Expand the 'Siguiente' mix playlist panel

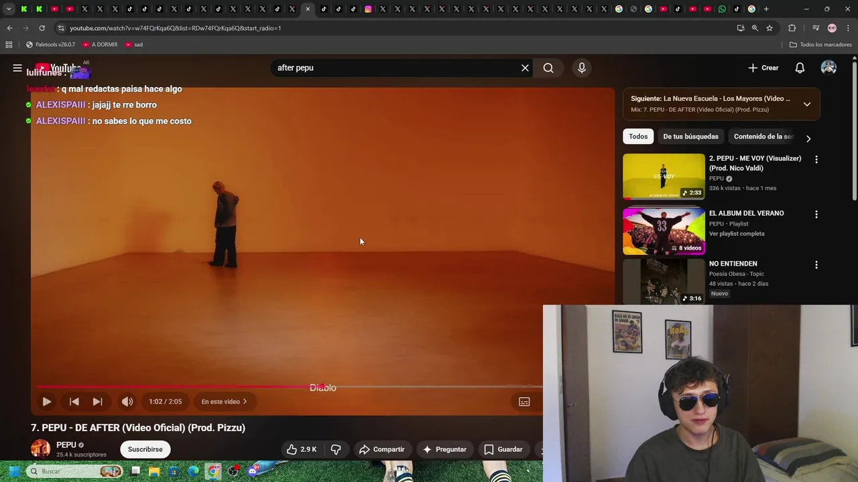pos(807,104)
